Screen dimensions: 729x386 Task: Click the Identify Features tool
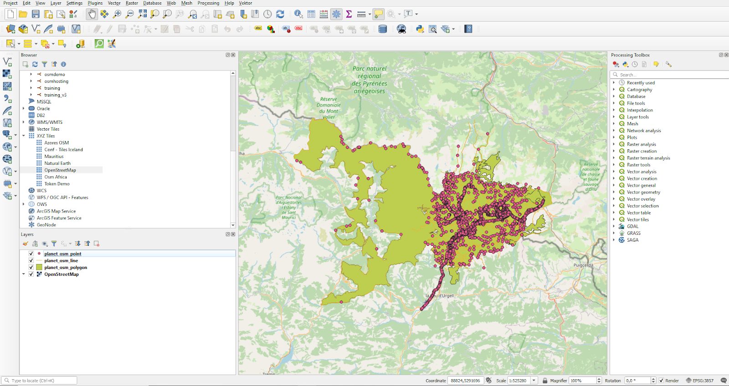298,14
